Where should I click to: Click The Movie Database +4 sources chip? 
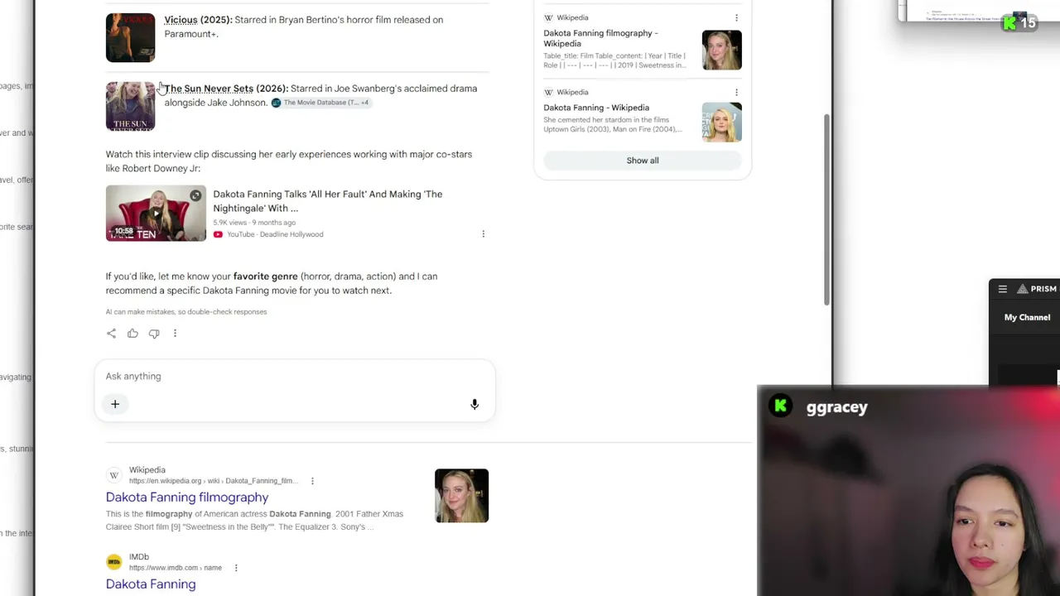[321, 103]
